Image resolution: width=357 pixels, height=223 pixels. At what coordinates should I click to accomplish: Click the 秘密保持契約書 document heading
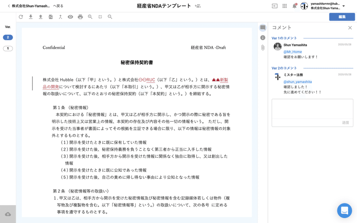click(x=137, y=62)
